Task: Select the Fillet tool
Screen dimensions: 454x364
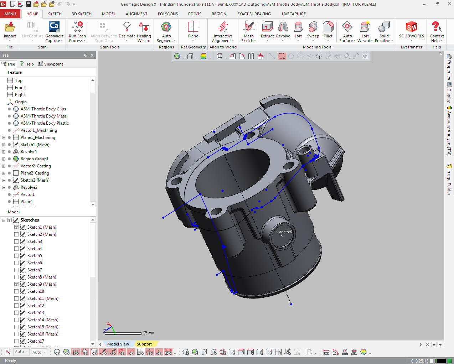Action: coord(328,30)
